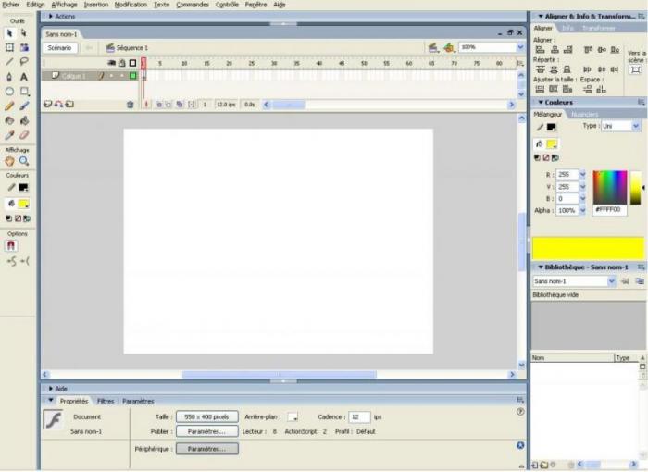Image resolution: width=648 pixels, height=472 pixels.
Task: Click Périphérique Paramètres button
Action: tap(207, 449)
